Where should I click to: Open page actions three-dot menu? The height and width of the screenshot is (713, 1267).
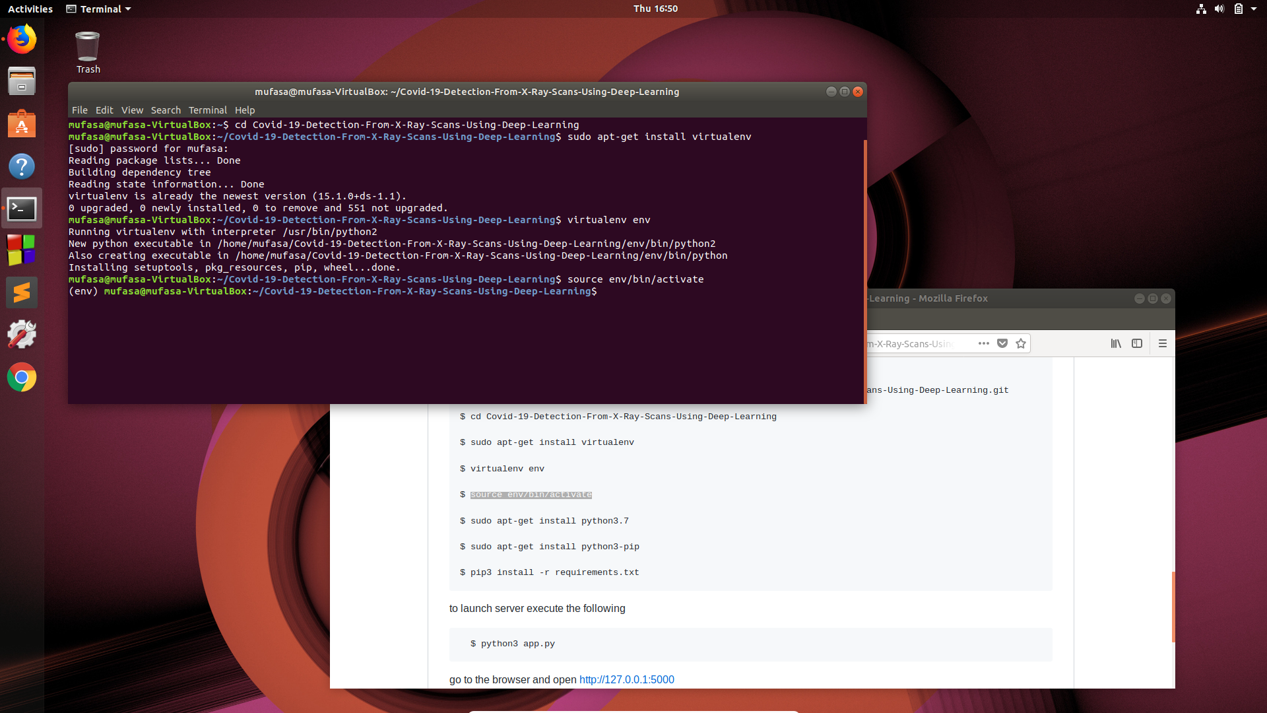click(x=984, y=343)
